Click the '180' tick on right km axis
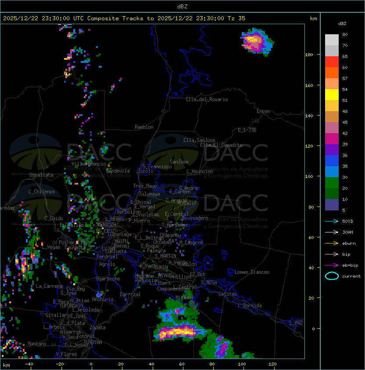The image size is (365, 370). (x=309, y=55)
